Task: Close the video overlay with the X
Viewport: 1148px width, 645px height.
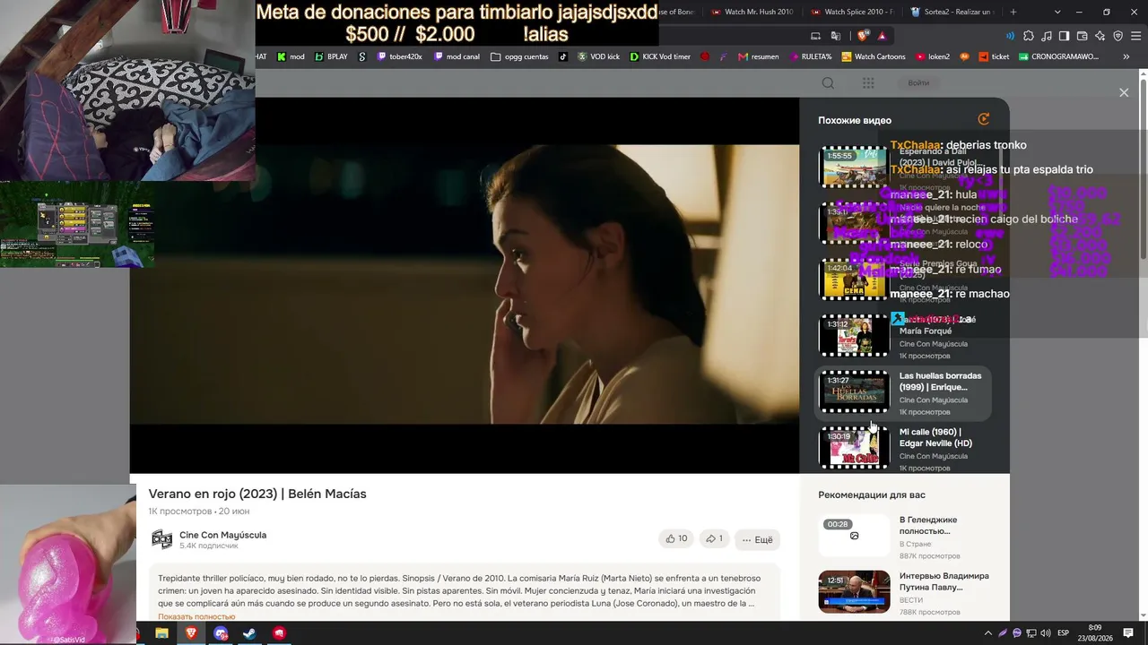Action: coord(1124,92)
